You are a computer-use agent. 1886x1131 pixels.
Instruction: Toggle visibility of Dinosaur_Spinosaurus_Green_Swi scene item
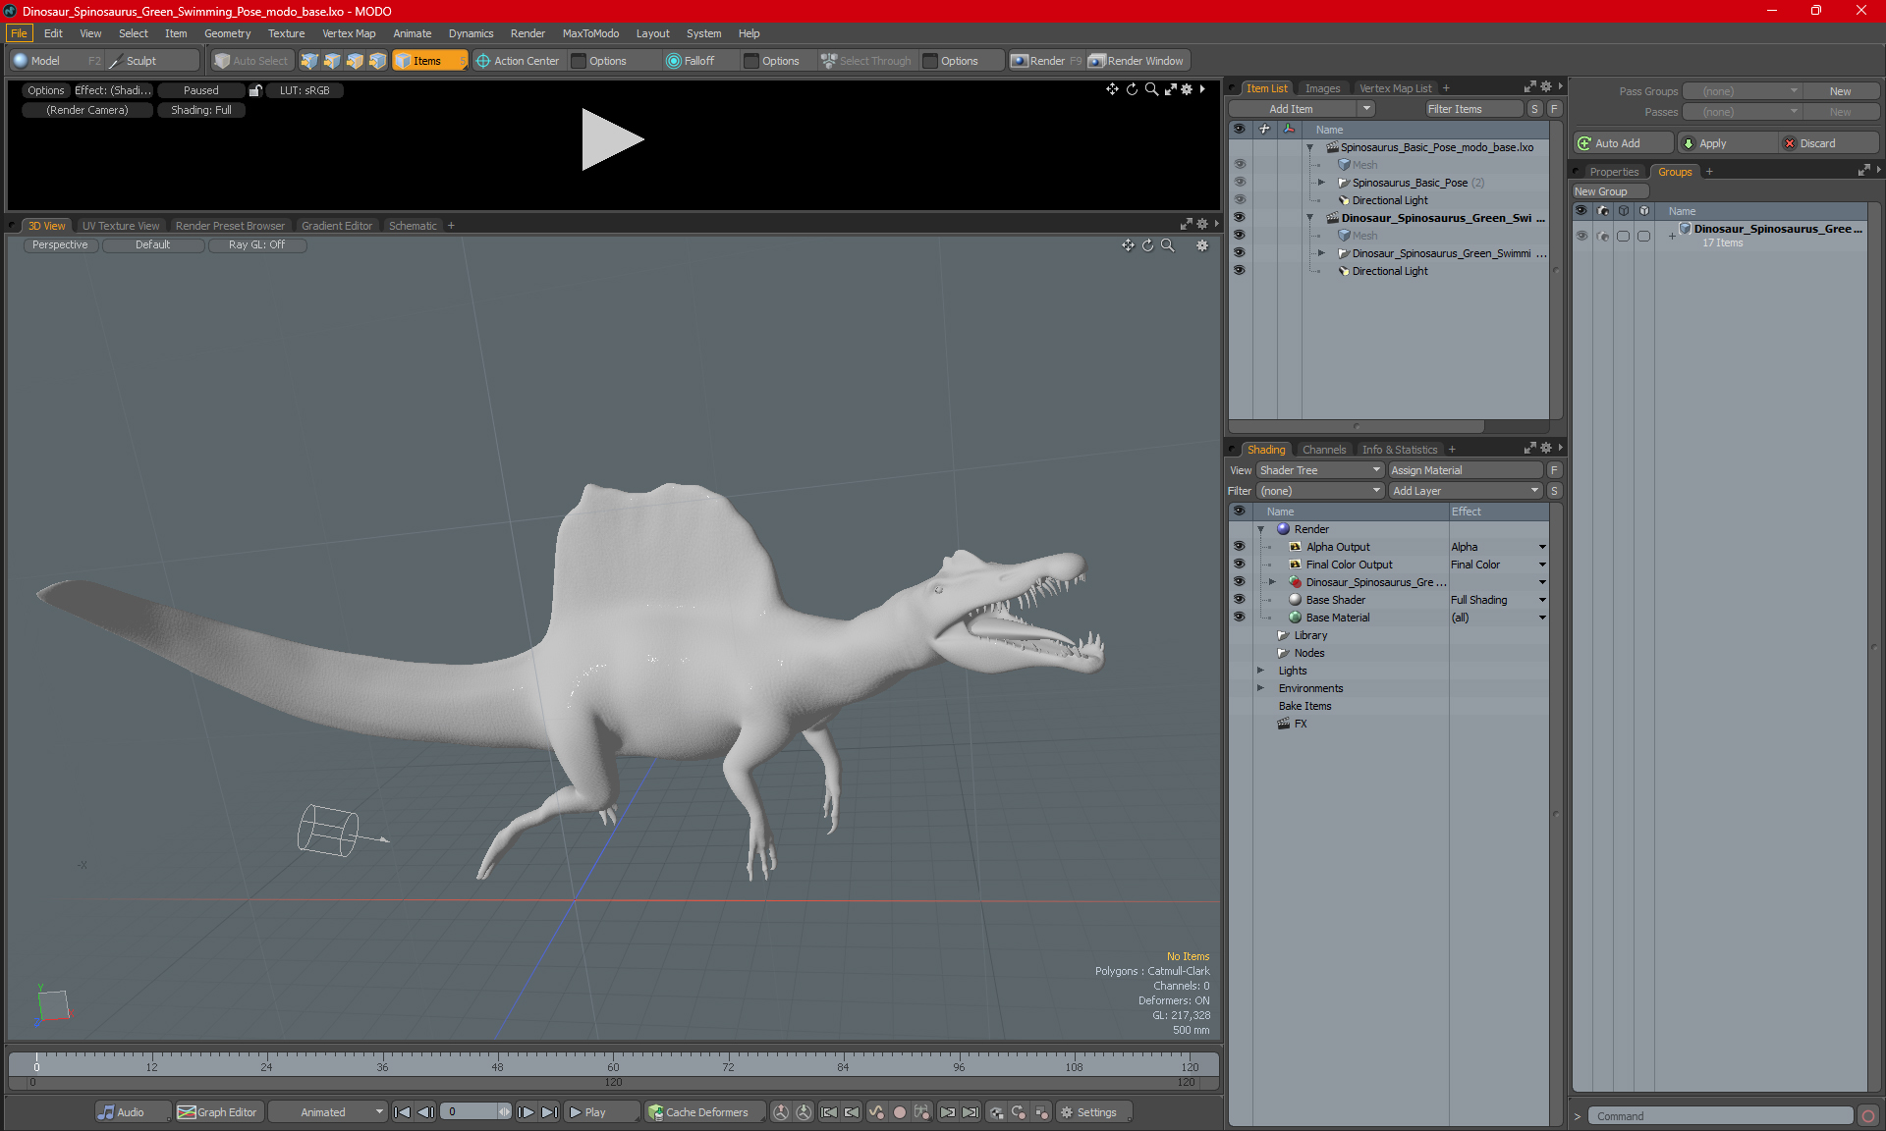coord(1239,218)
